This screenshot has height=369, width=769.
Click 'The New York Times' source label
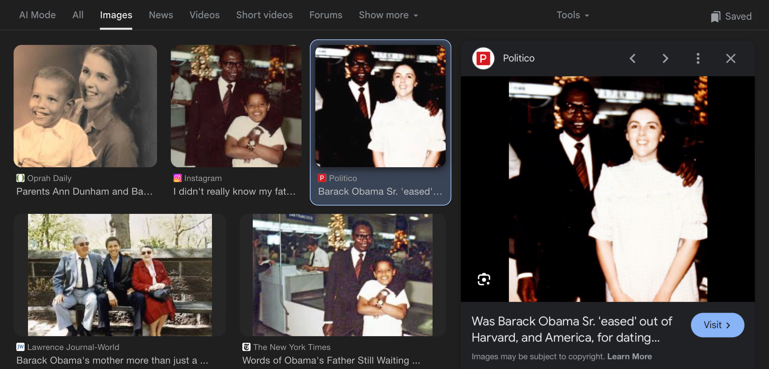(292, 347)
